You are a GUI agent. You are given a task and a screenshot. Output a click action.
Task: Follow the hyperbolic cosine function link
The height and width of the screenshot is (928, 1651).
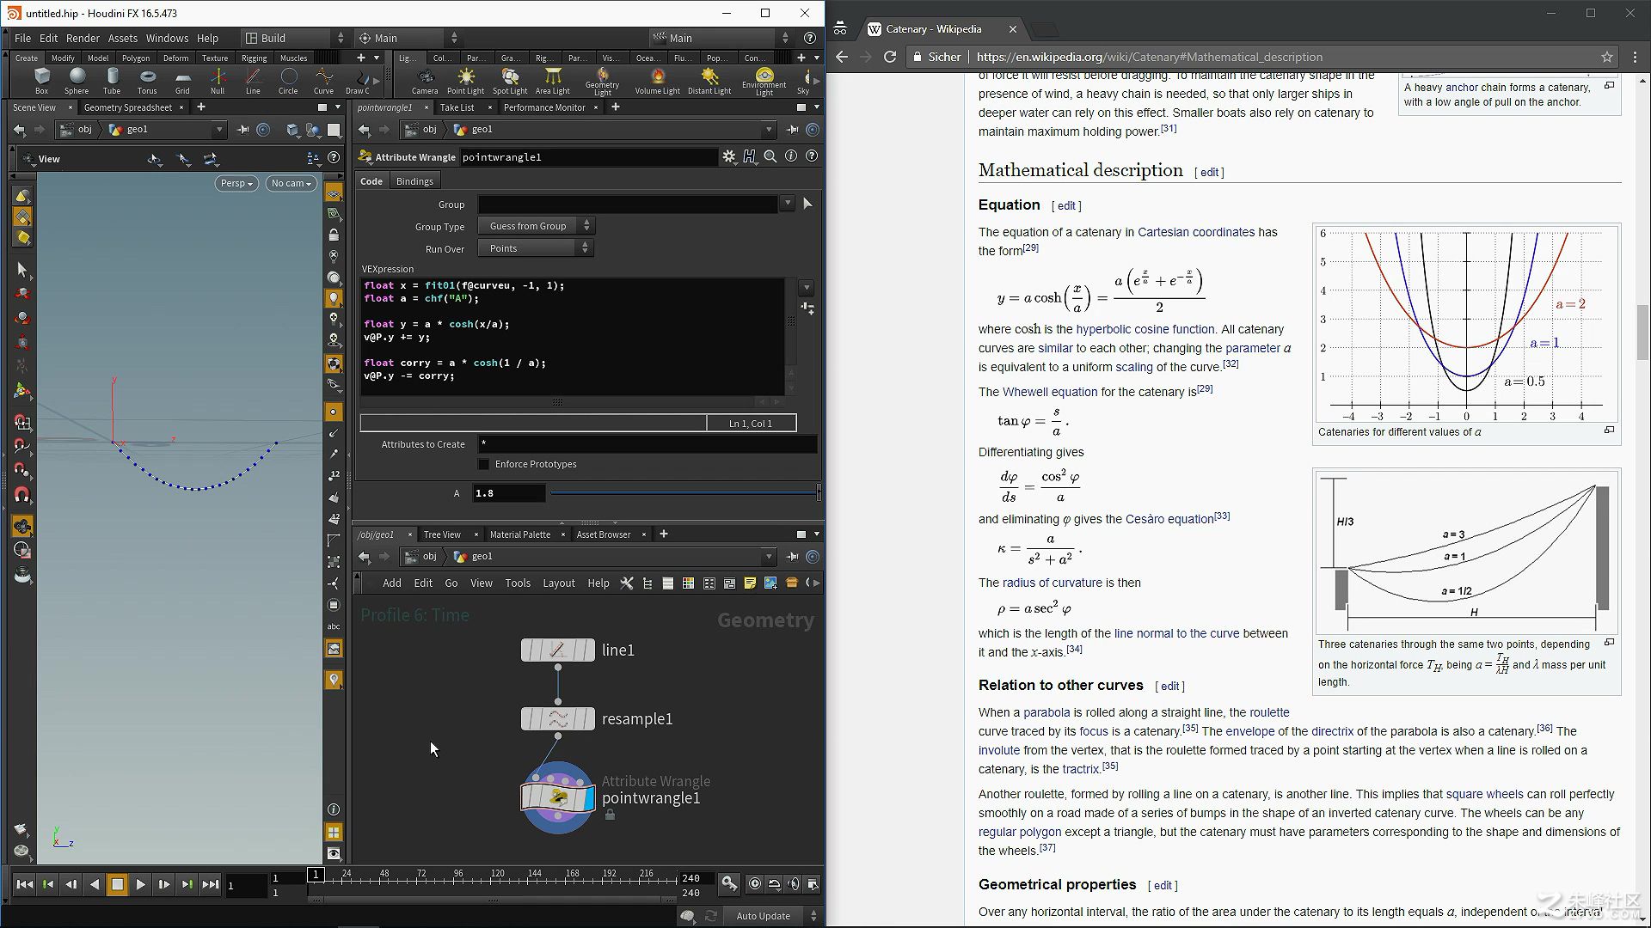click(1145, 329)
